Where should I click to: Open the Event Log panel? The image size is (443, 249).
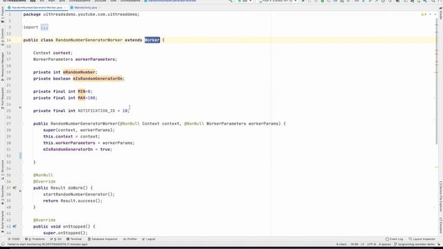click(395, 239)
